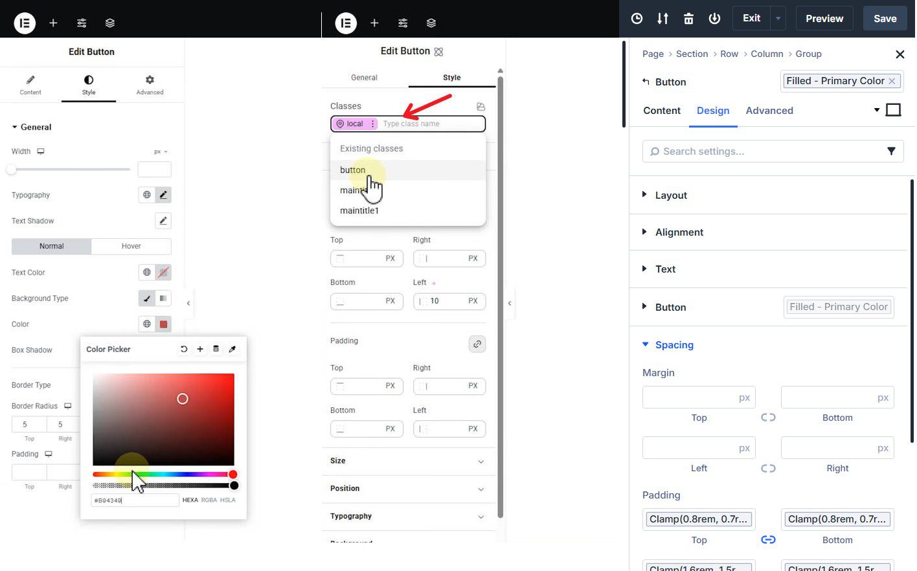Add a swatch with the Color Picker plus icon
This screenshot has width=917, height=571.
[200, 349]
